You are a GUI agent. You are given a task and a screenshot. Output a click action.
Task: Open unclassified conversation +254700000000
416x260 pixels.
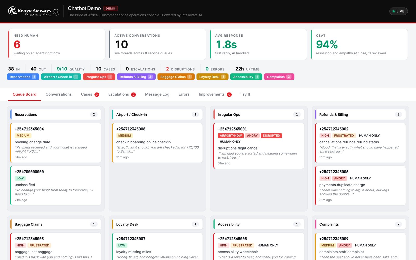tap(56, 186)
